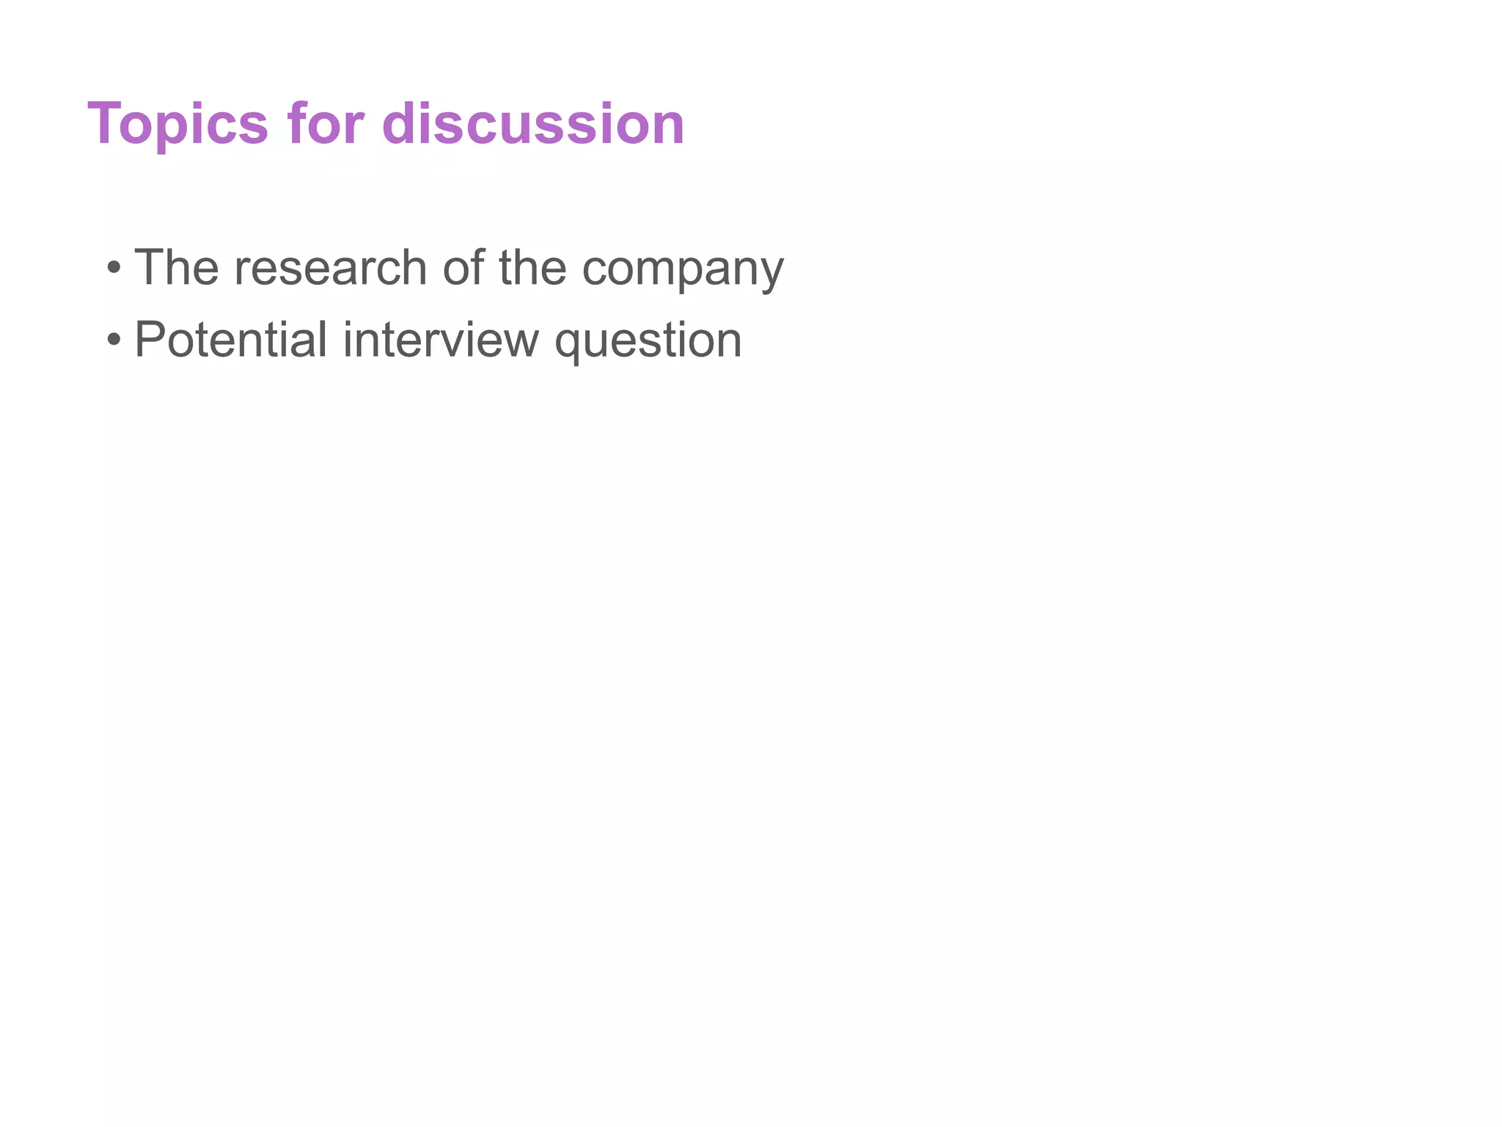Select 'The research of the company' bullet line
The image size is (1502, 1127).
point(459,268)
